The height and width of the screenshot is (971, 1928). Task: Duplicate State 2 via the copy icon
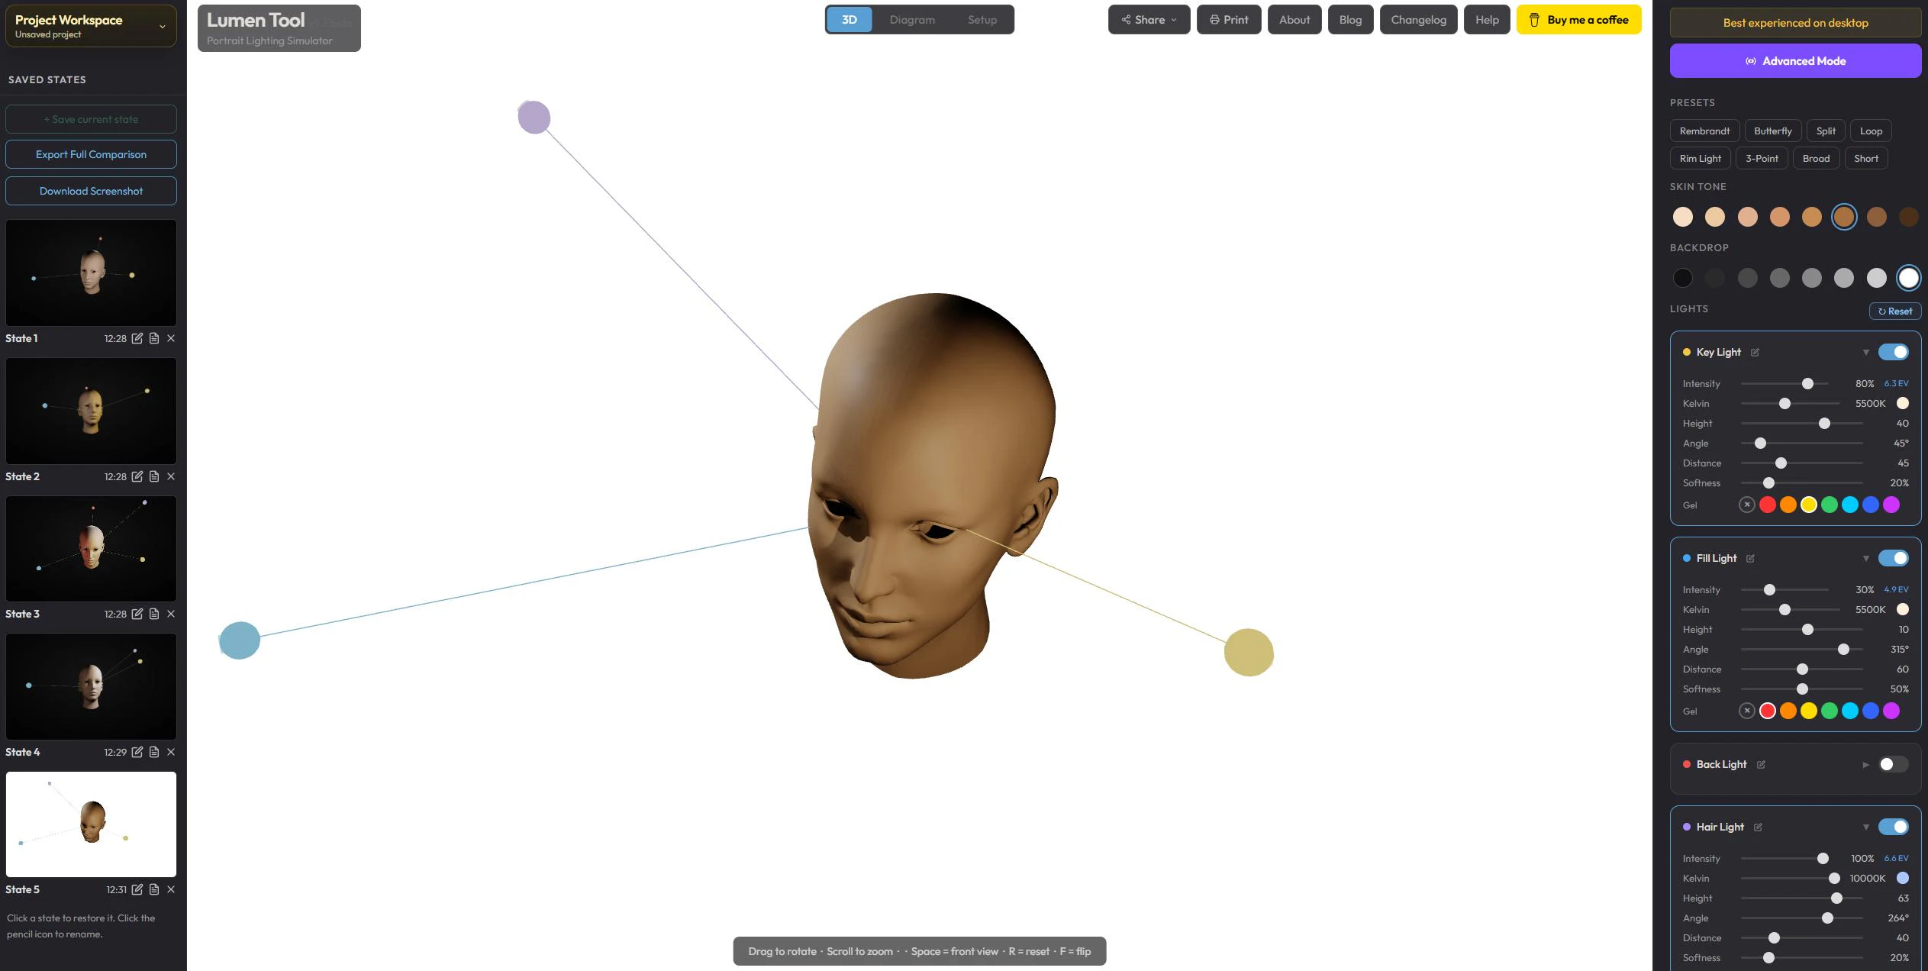[154, 476]
